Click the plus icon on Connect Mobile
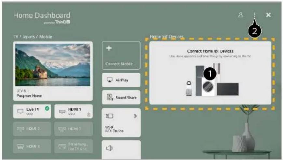This screenshot has height=160, width=283. pos(109,48)
